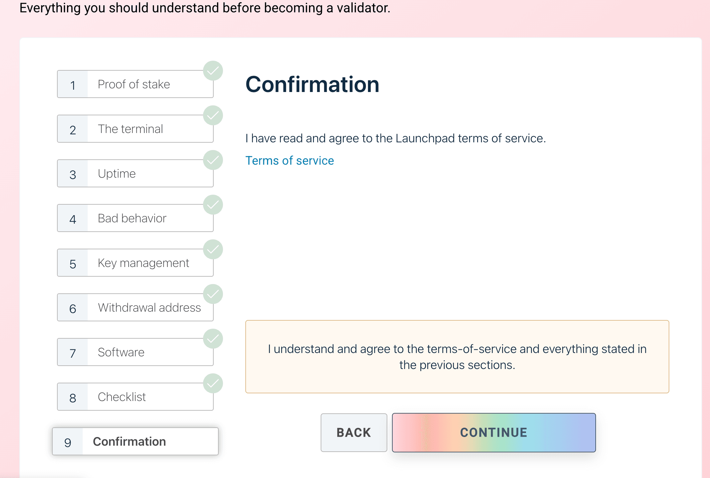Open step 2 The terminal
Screen dimensions: 710x478
[135, 129]
